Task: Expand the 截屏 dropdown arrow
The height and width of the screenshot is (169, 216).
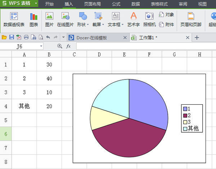Action: 103,25
